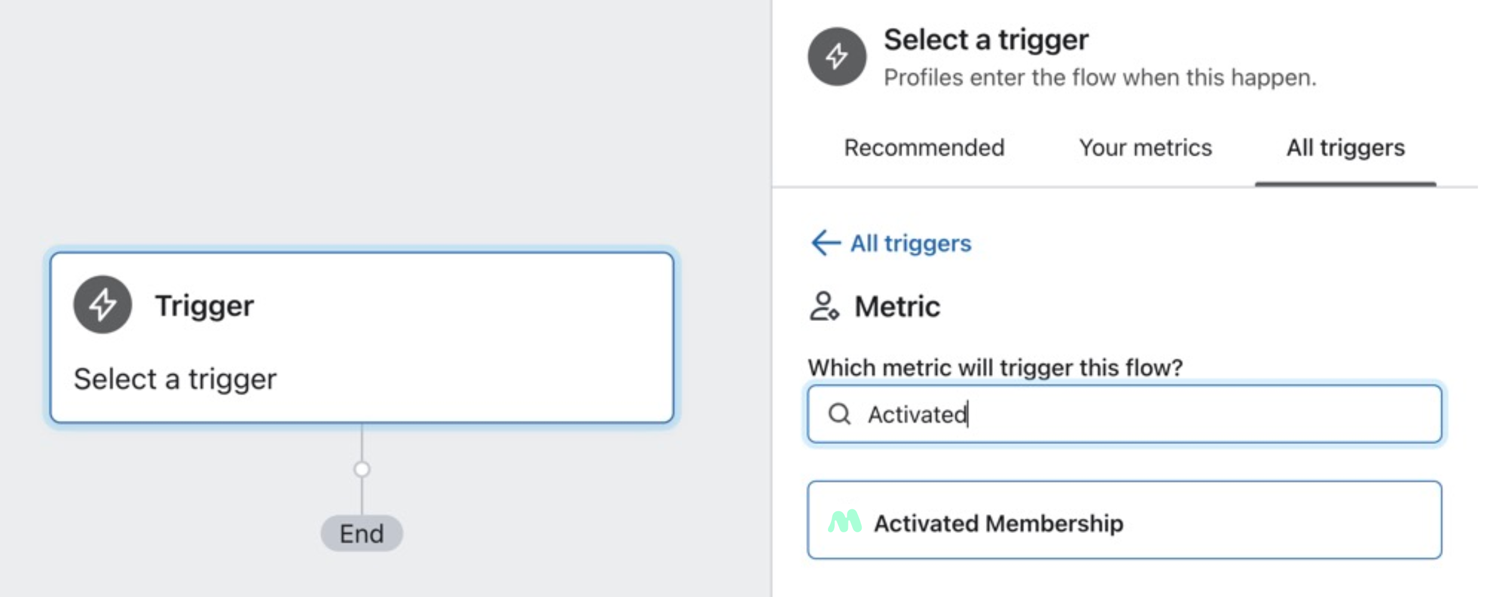Open the Your metrics tab
The image size is (1494, 597).
pyautogui.click(x=1145, y=148)
